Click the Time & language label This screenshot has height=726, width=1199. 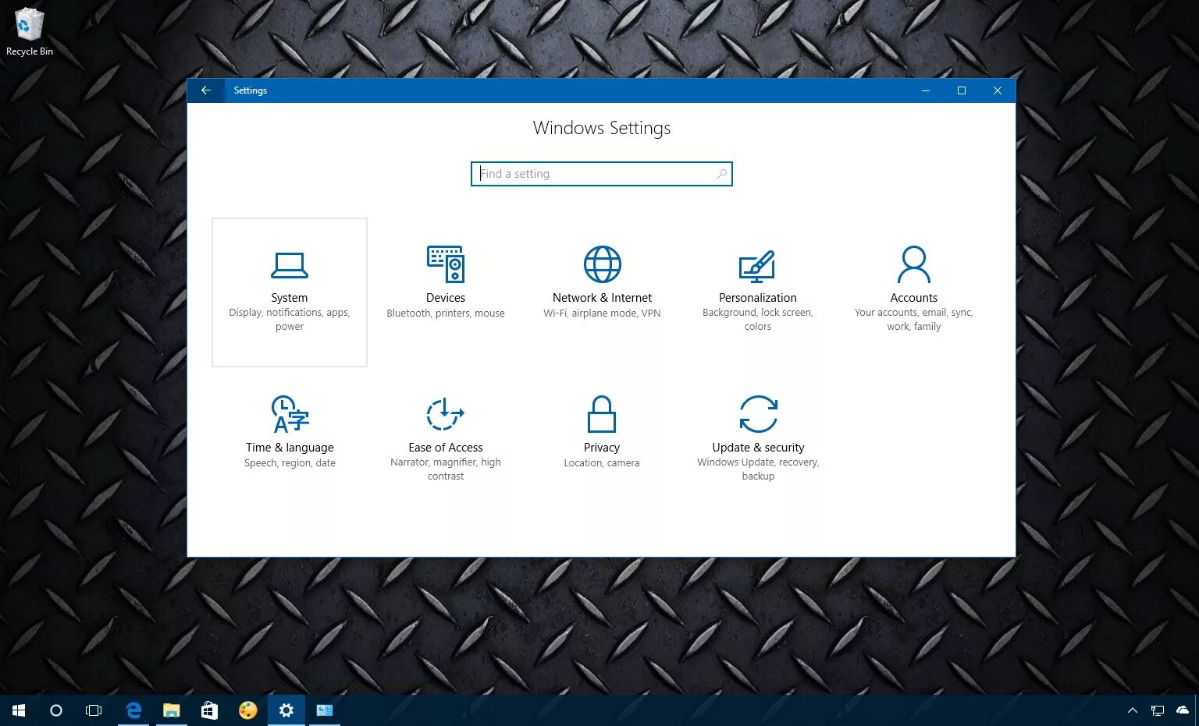[x=290, y=448]
